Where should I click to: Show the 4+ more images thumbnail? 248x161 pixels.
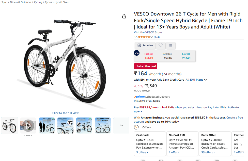pos(121,125)
